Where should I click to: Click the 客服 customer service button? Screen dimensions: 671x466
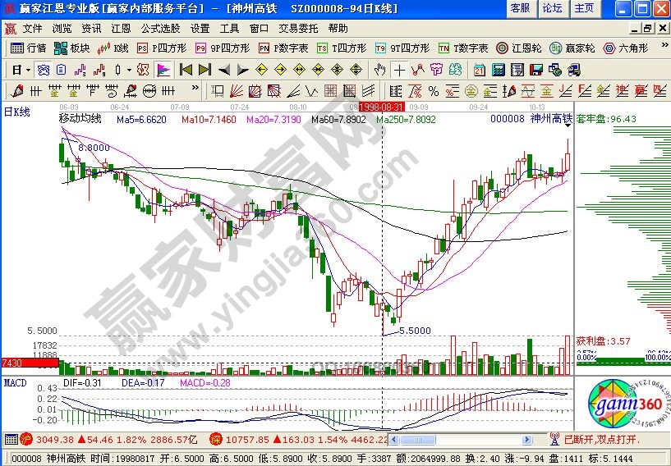coord(520,8)
